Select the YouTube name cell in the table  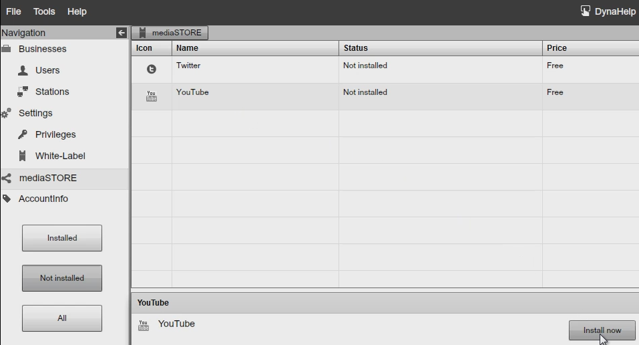coord(255,97)
